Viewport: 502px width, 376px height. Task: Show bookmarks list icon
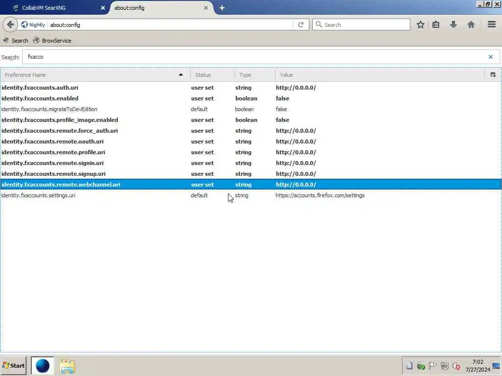[436, 24]
